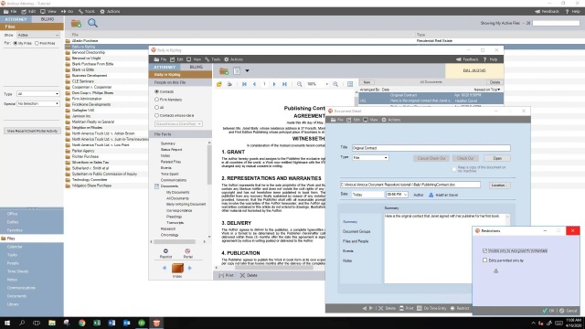This screenshot has width=585, height=329.
Task: Open Chrome from the taskbar
Action: coord(81,323)
